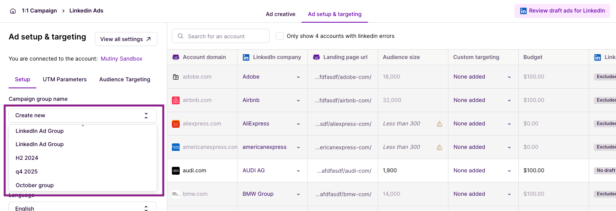Open 1:1 Campaign breadcrumb link
616x211 pixels.
click(x=39, y=11)
